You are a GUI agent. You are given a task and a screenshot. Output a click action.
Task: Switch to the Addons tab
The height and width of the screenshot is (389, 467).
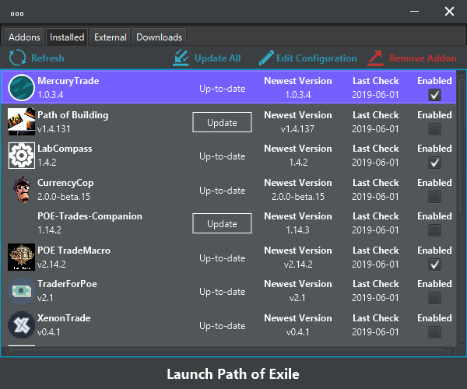24,37
